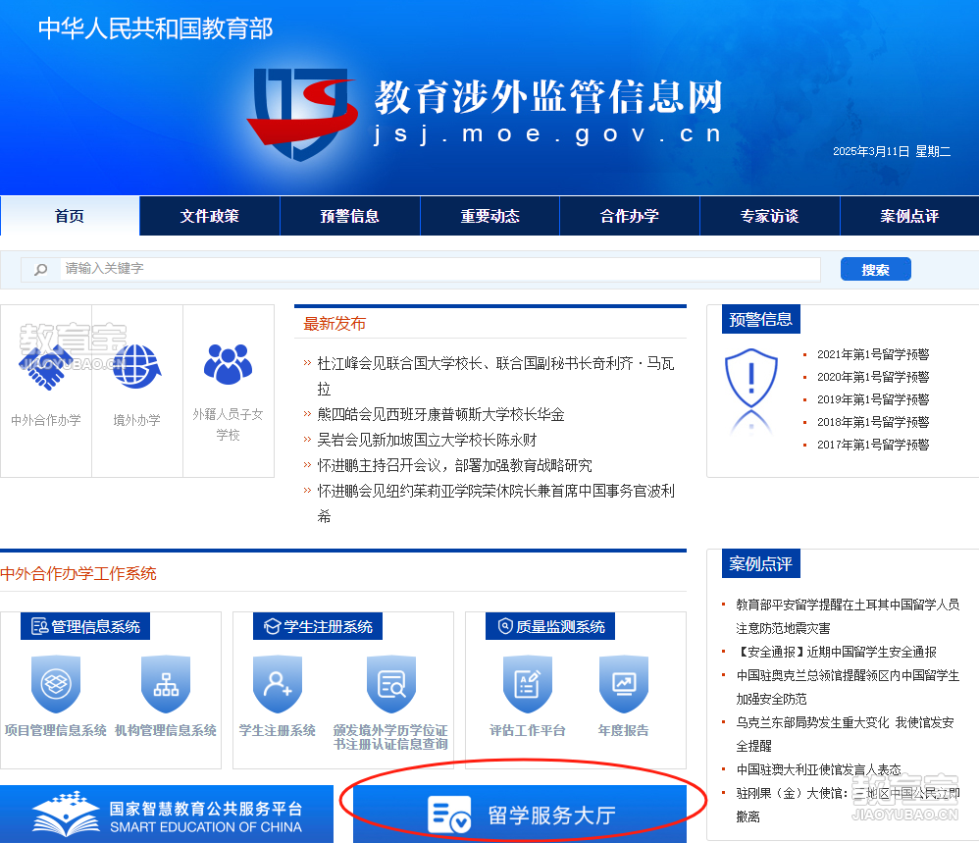Image resolution: width=979 pixels, height=843 pixels.
Task: Select the 合作办学 nav tab
Action: click(x=630, y=216)
